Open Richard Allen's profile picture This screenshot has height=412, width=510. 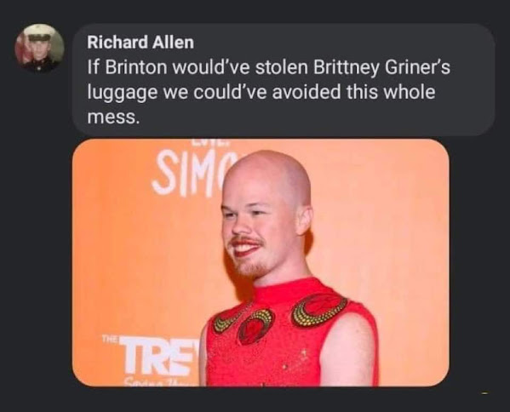tap(39, 48)
